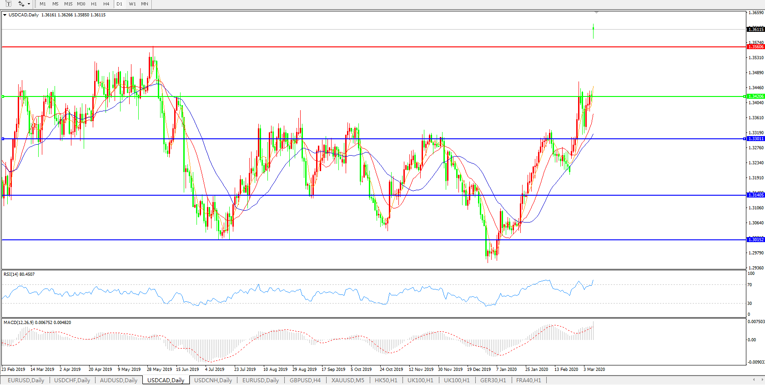This screenshot has height=385, width=765.
Task: Open the GBPUSD,H4 chart tab
Action: click(305, 380)
